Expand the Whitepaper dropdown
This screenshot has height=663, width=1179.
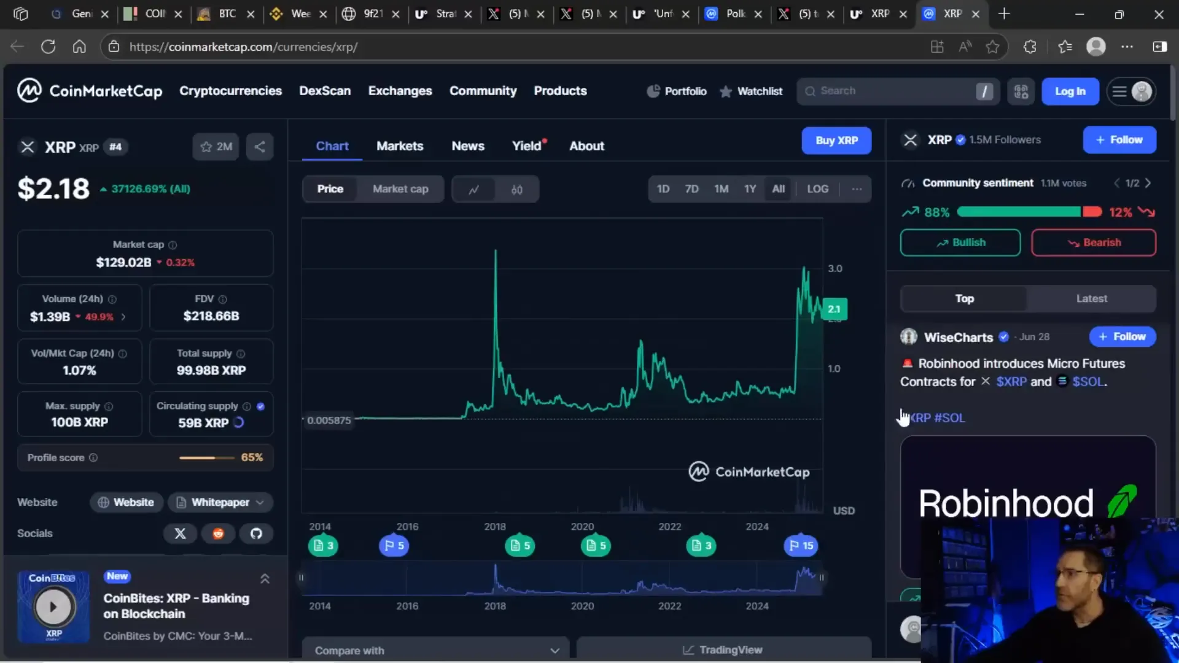click(x=220, y=502)
